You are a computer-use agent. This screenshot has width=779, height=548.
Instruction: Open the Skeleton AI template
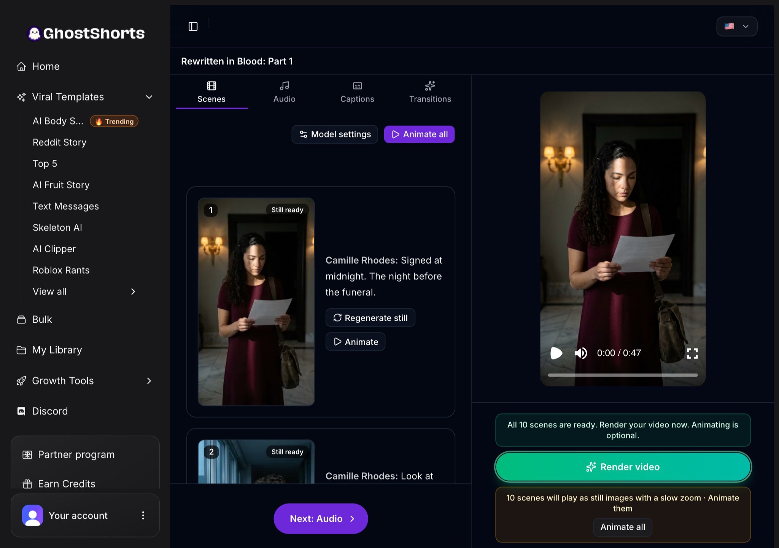click(x=57, y=228)
